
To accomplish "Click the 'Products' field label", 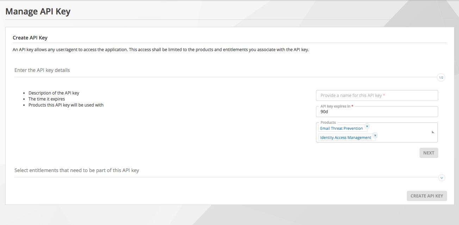I will [x=328, y=122].
